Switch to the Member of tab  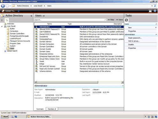tap(52, 109)
